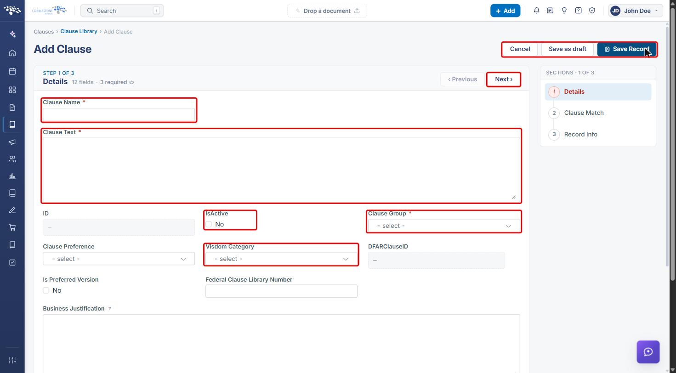Check the IsActive checkbox
The height and width of the screenshot is (373, 676).
tap(209, 224)
